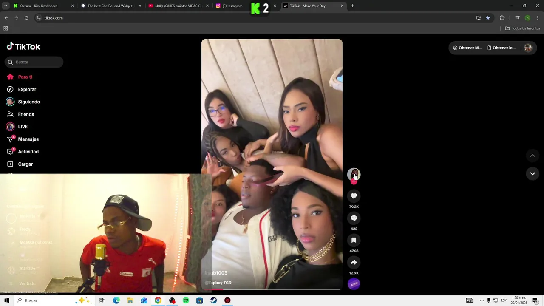Click the taskbar clock 1:50 a. m.
544x306 pixels.
pyautogui.click(x=519, y=300)
